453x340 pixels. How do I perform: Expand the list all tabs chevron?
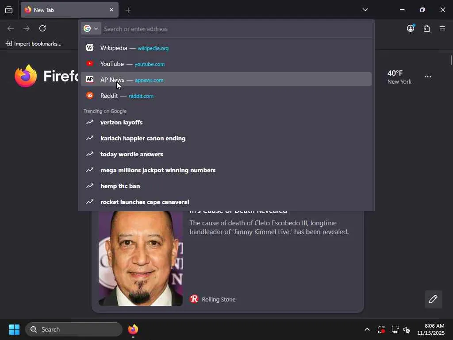point(365,10)
